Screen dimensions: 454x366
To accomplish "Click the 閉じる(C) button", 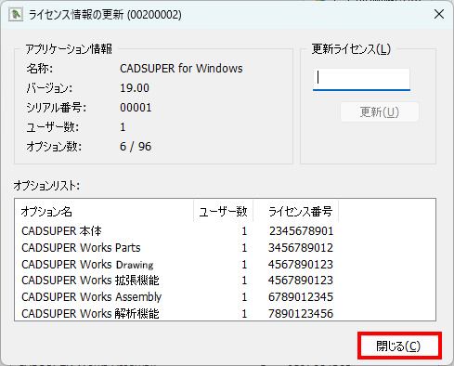I will 399,346.
